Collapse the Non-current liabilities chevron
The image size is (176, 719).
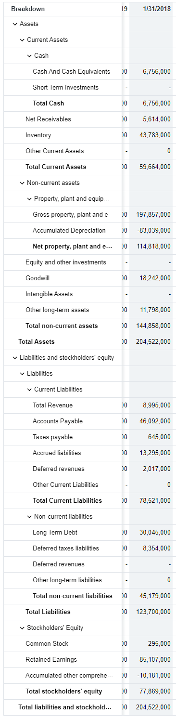pyautogui.click(x=29, y=517)
